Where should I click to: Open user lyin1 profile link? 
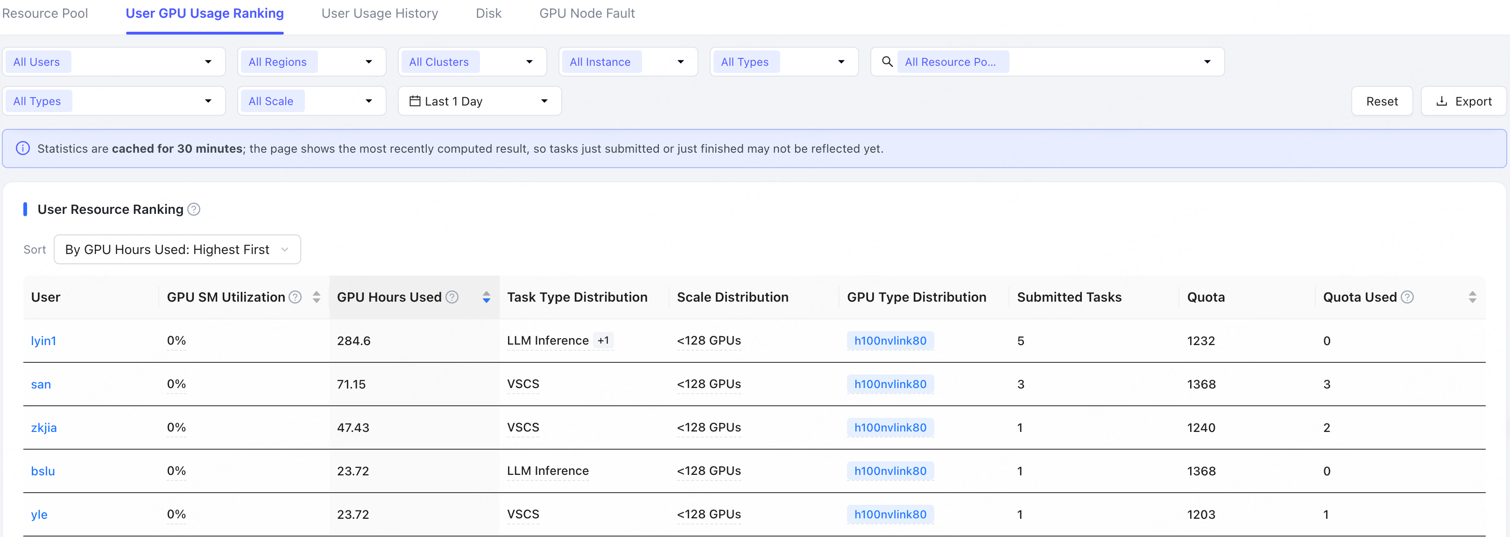pyautogui.click(x=43, y=340)
